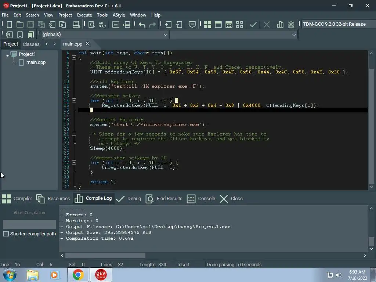Toggle the Shorten compiler path checkbox
Screen dimensions: 376x282
tap(6, 234)
